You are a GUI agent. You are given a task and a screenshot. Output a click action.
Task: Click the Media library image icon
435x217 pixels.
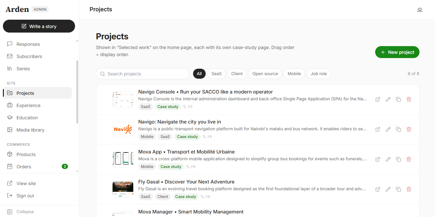pyautogui.click(x=10, y=130)
